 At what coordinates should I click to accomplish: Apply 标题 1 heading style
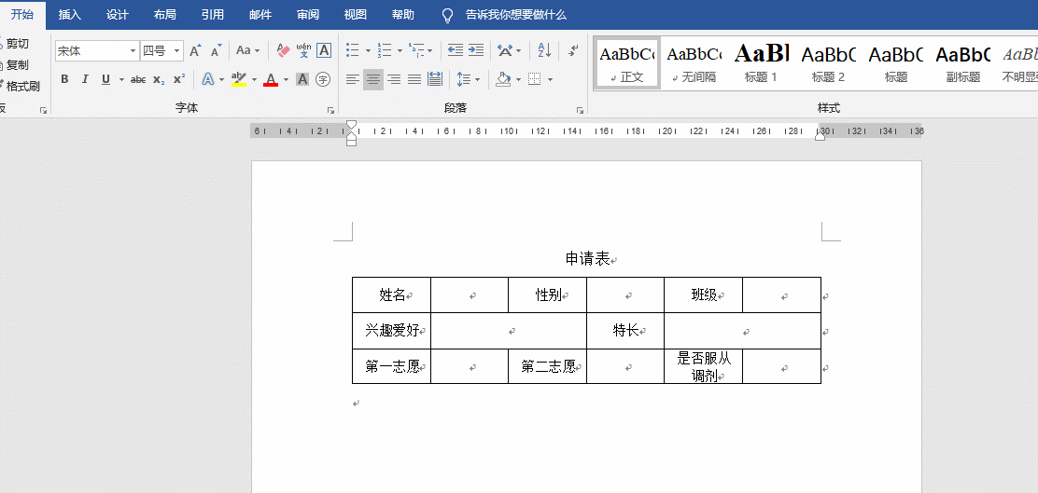tap(762, 62)
